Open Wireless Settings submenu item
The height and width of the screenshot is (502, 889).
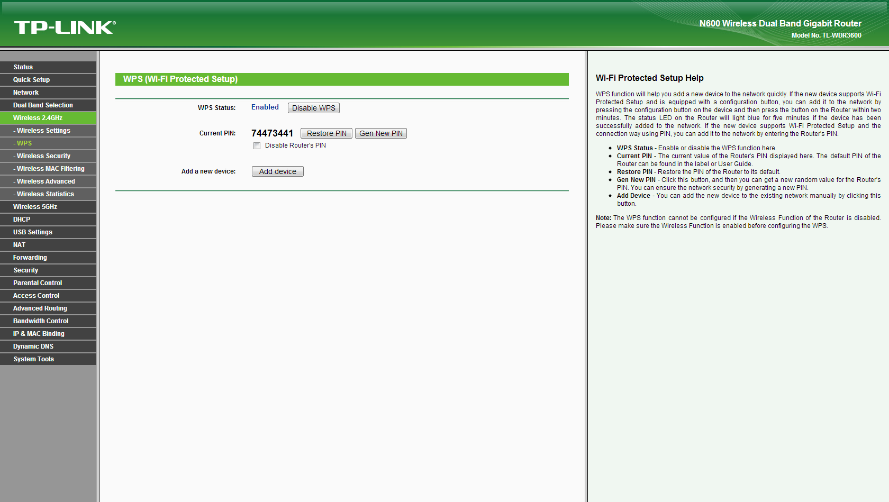pos(48,131)
